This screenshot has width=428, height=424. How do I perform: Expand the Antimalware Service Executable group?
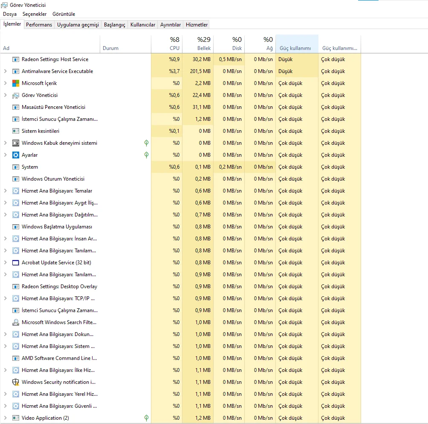5,71
